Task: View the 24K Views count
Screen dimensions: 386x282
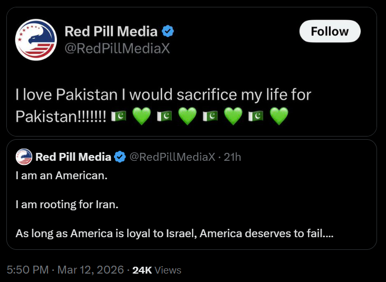Action: point(157,270)
